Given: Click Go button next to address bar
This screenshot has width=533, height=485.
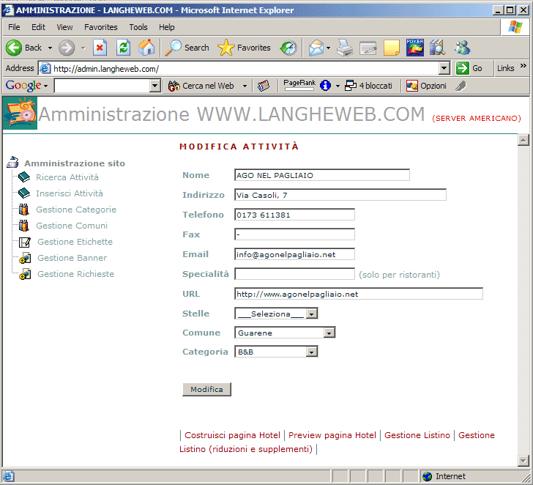Looking at the screenshot, I should [x=469, y=68].
